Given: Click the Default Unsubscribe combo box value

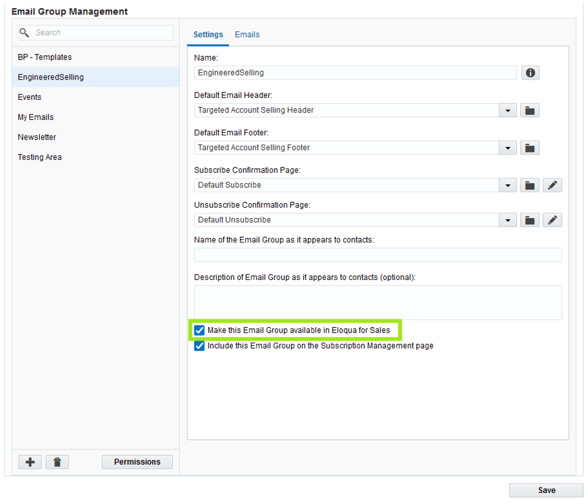Looking at the screenshot, I should point(347,220).
